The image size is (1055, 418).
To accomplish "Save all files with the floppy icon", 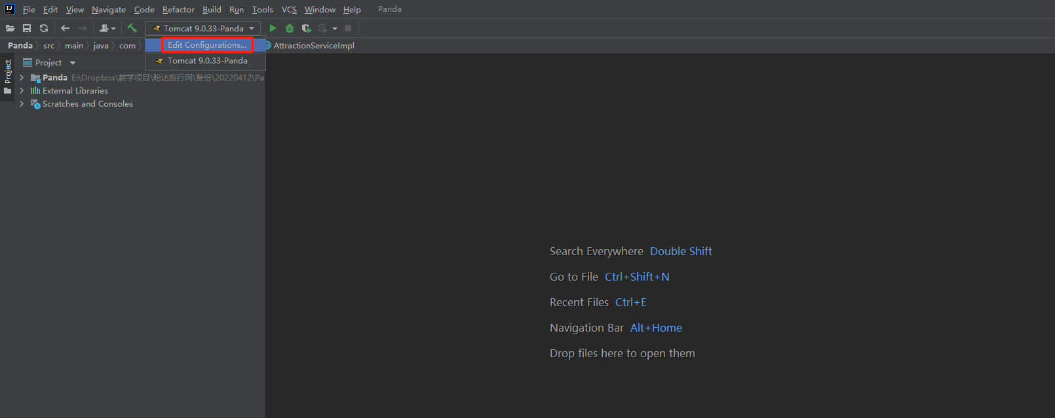I will click(27, 28).
